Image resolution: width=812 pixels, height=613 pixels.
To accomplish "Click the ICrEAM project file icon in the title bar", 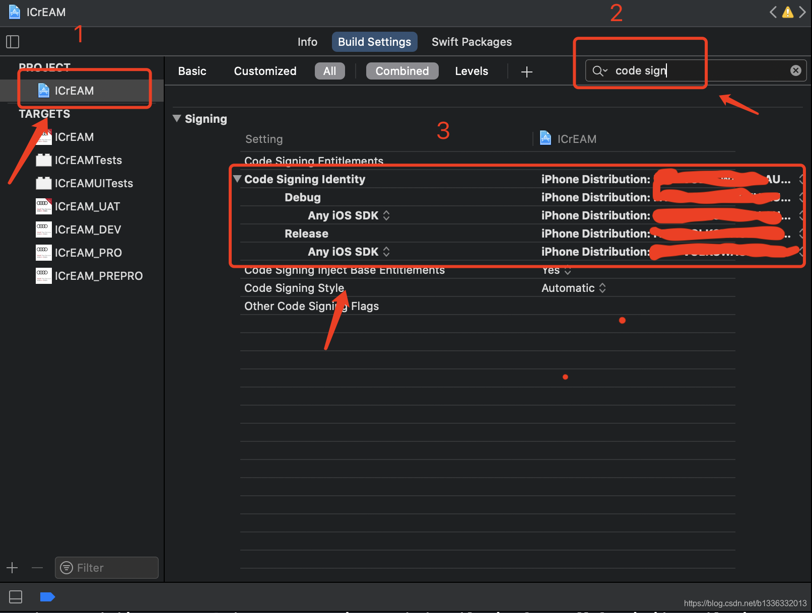I will click(x=15, y=12).
